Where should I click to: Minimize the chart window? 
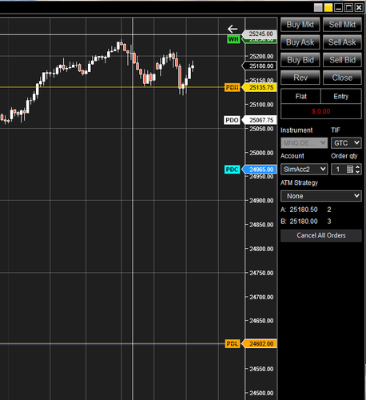338,8
